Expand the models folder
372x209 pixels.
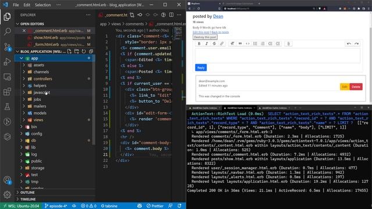point(24,113)
